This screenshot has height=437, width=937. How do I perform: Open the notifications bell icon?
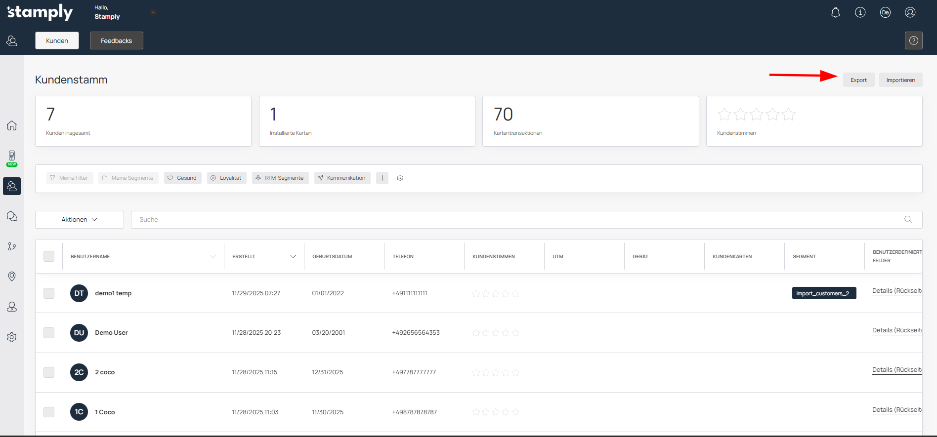click(835, 12)
